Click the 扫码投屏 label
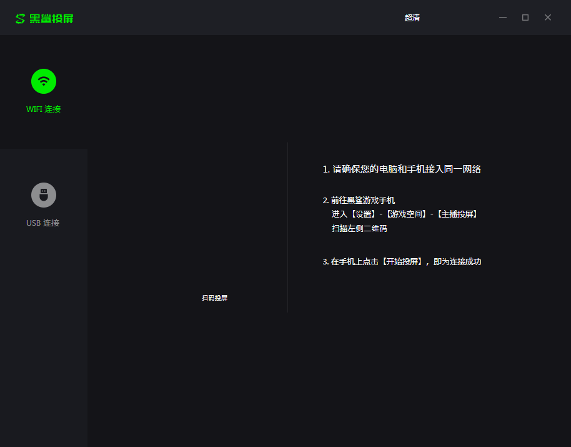This screenshot has width=571, height=447. tap(214, 298)
